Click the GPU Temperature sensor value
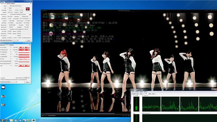Viewport: 217px width, 122px height. pyautogui.click(x=15, y=52)
